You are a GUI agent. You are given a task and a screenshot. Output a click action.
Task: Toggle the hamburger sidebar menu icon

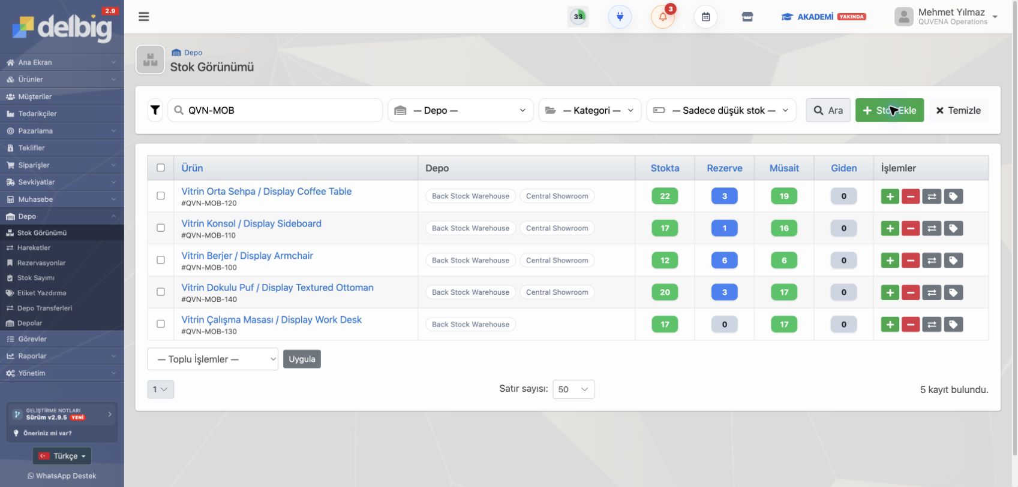pos(144,17)
